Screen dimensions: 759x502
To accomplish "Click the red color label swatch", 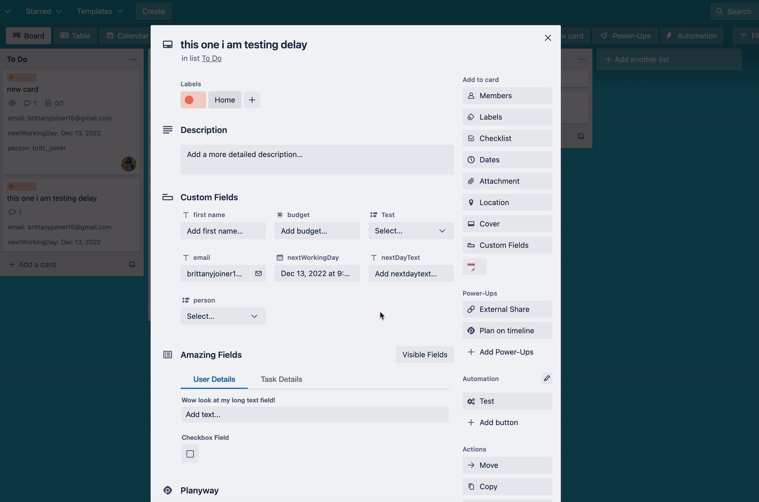I will 193,100.
